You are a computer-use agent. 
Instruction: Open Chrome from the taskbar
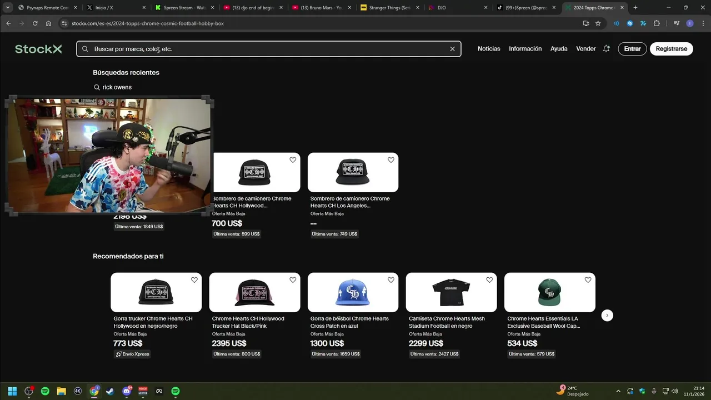coord(94,391)
